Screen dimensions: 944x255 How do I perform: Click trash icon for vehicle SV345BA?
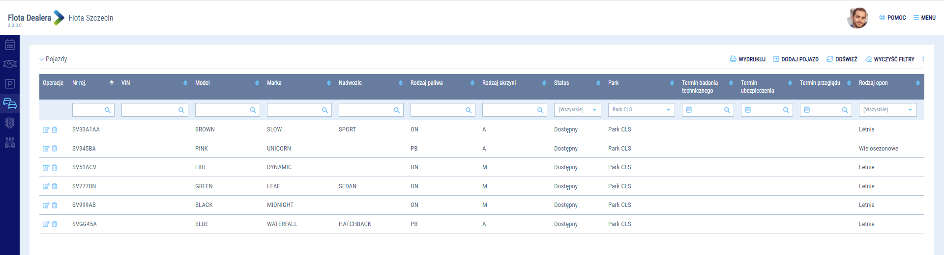55,149
